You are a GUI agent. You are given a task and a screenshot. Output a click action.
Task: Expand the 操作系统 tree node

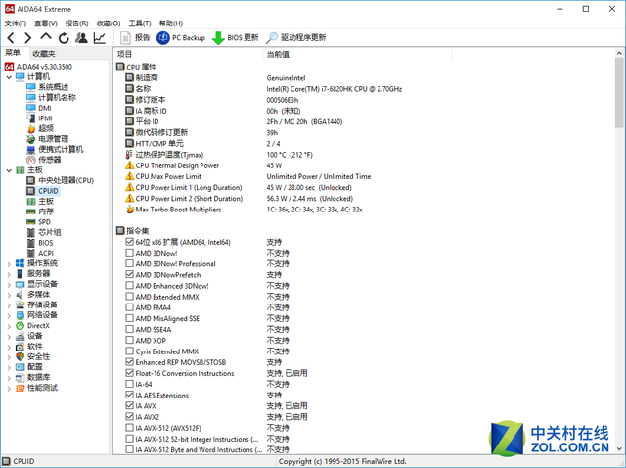(9, 263)
